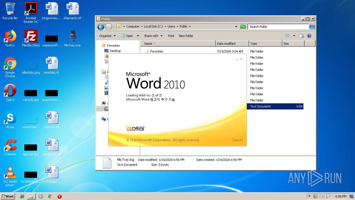Expand the arrow after Public in breadcrumb
The image size is (355, 200).
[x=190, y=27]
